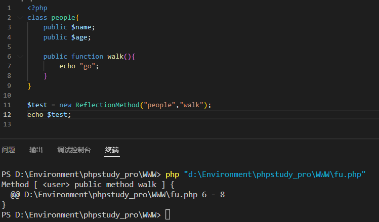This screenshot has height=222, width=379.
Task: Click the $name property
Action: tap(81, 27)
